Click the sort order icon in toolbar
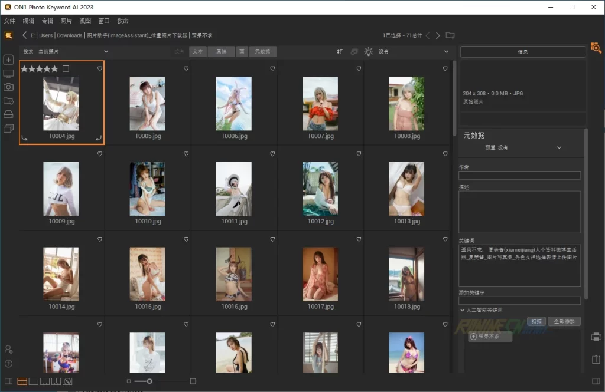The image size is (605, 392). pyautogui.click(x=340, y=52)
